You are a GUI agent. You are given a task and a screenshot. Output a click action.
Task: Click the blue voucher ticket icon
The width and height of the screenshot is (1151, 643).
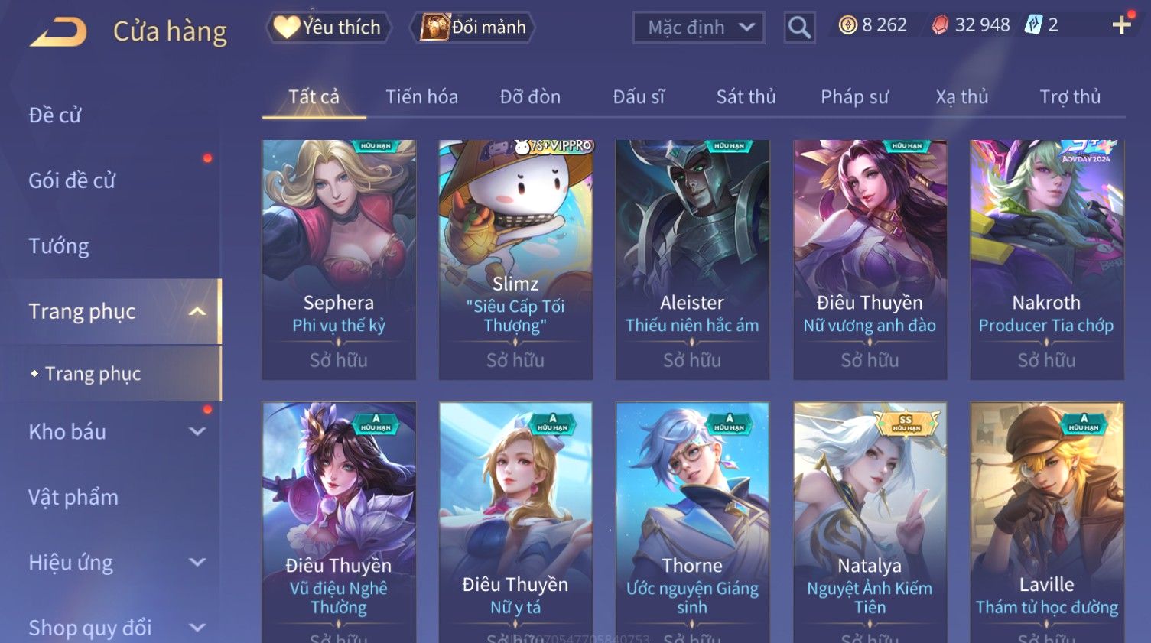pyautogui.click(x=1033, y=25)
